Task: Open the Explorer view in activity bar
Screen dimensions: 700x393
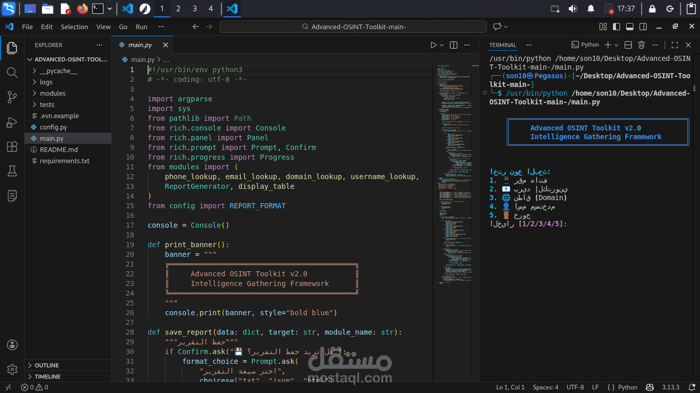Action: [x=12, y=48]
